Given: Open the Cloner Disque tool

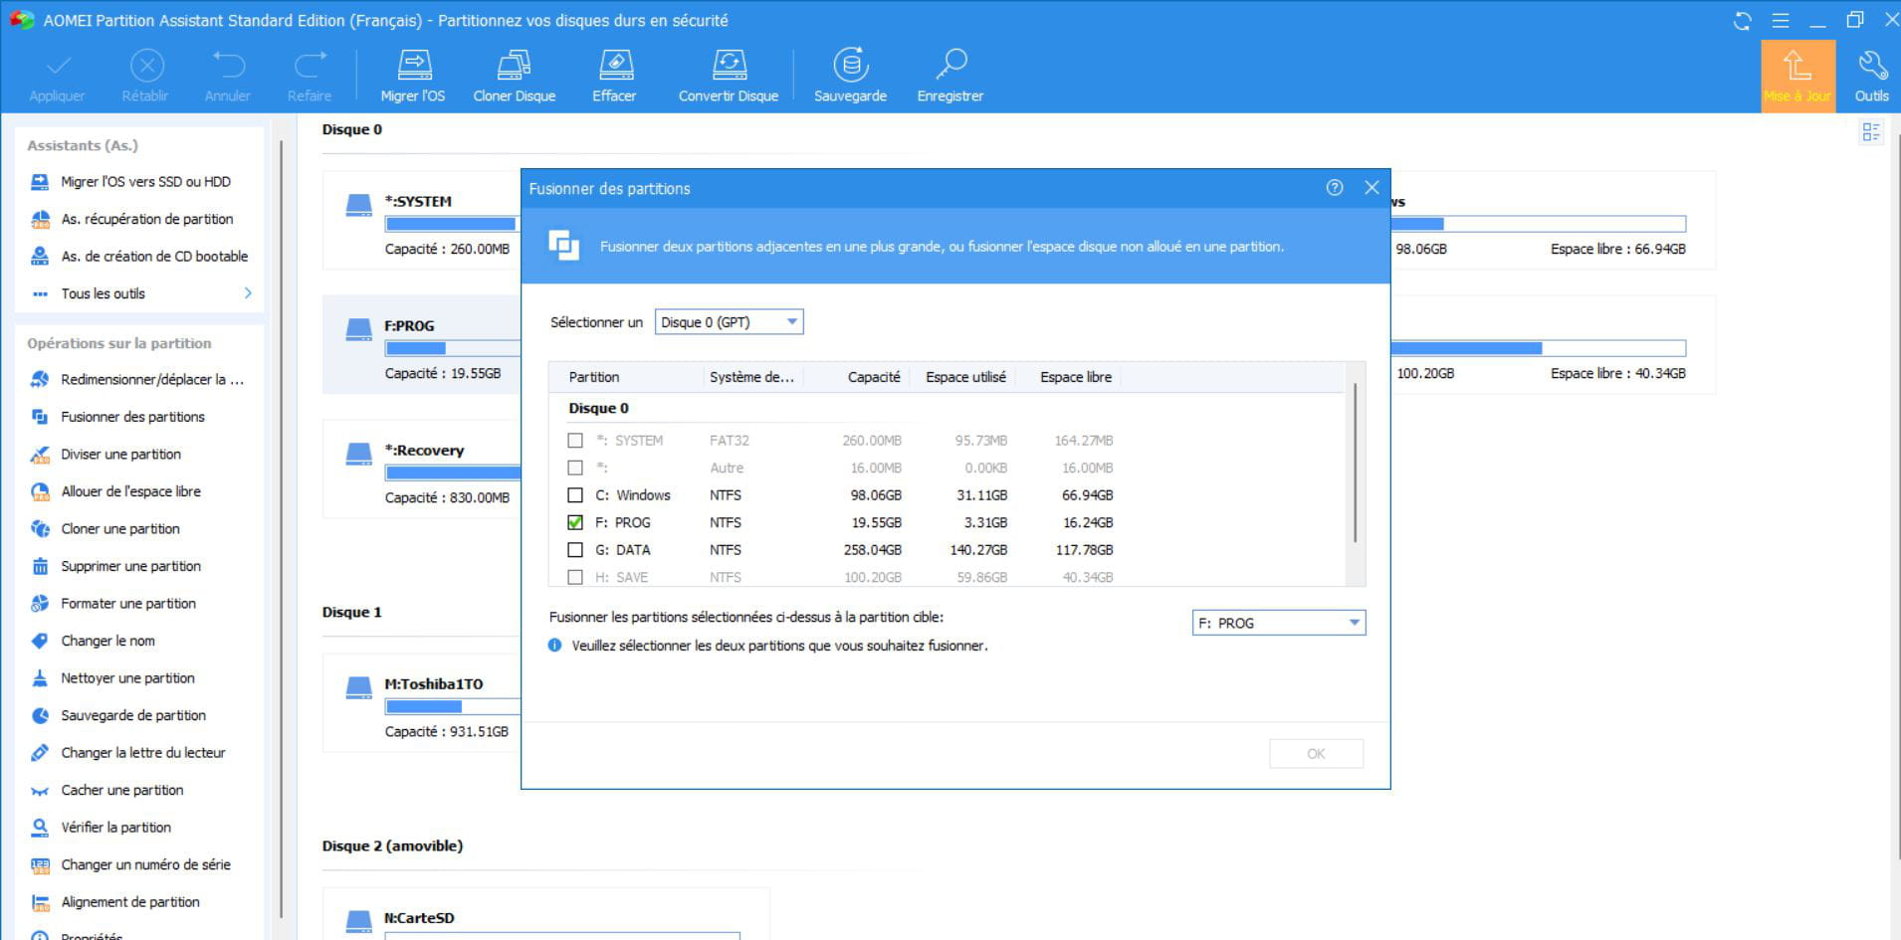Looking at the screenshot, I should (x=515, y=65).
